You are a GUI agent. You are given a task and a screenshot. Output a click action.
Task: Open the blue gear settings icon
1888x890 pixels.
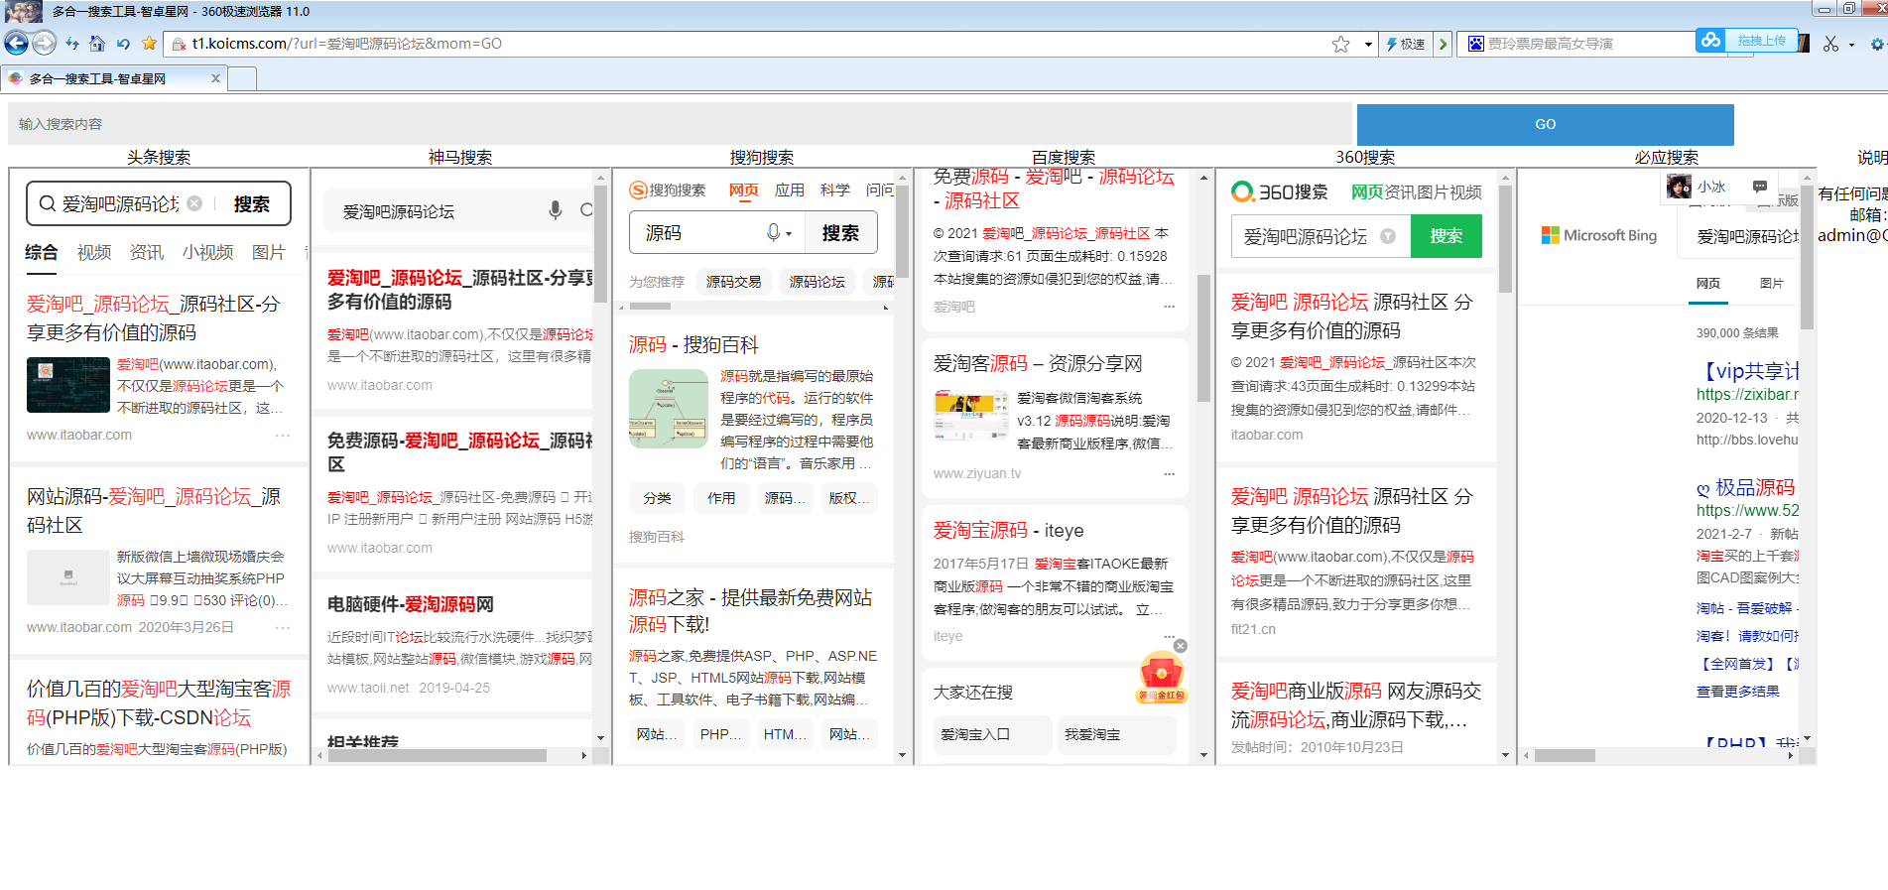[x=1877, y=44]
